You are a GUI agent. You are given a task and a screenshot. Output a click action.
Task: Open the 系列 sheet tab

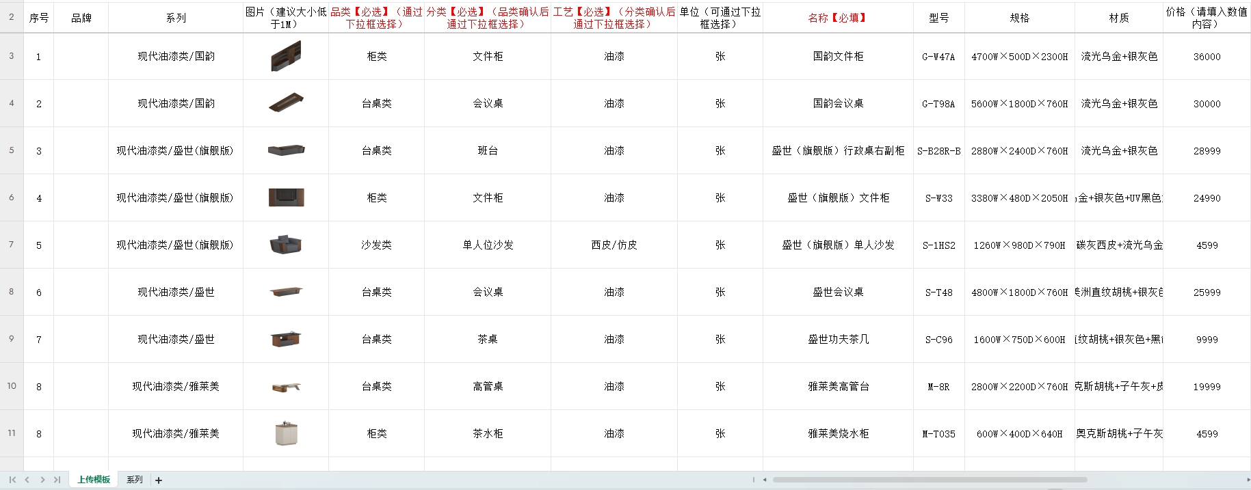click(135, 480)
